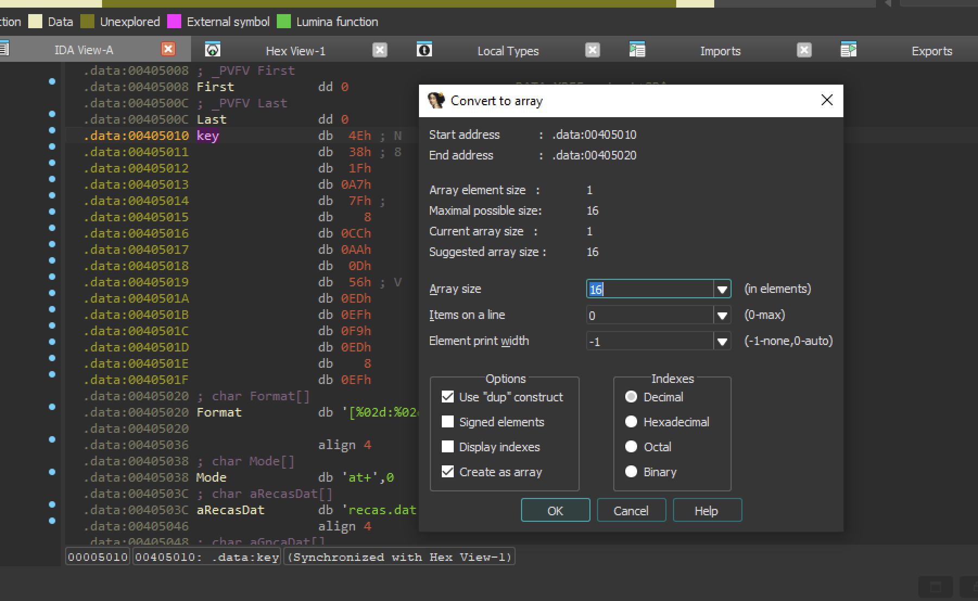Image resolution: width=978 pixels, height=601 pixels.
Task: Close the Convert to array dialog
Action: pos(827,100)
